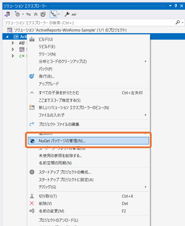Click the Preview Selected Items icon
This screenshot has width=185, height=226.
click(74, 14)
